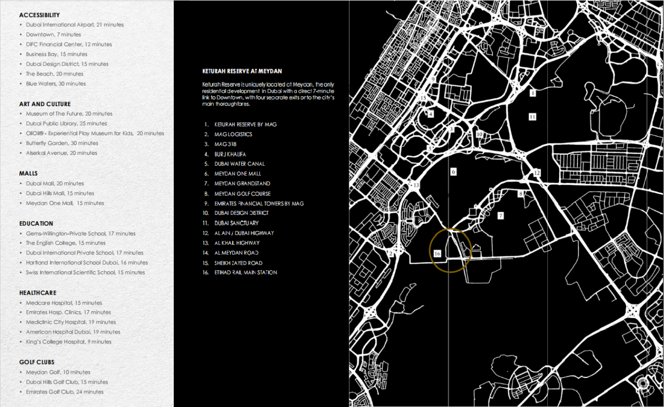This screenshot has height=407, width=664.
Task: Click the Accessibility section heading
Action: (39, 15)
